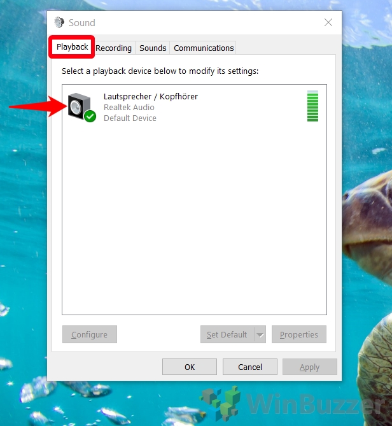
Task: Switch to the Playback tab
Action: click(x=72, y=47)
